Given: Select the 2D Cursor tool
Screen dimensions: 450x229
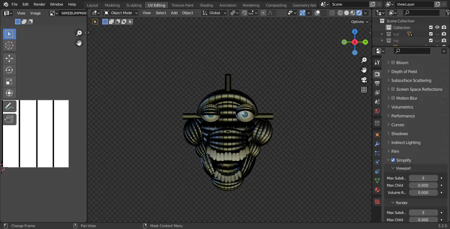Looking at the screenshot, I should point(9,45).
